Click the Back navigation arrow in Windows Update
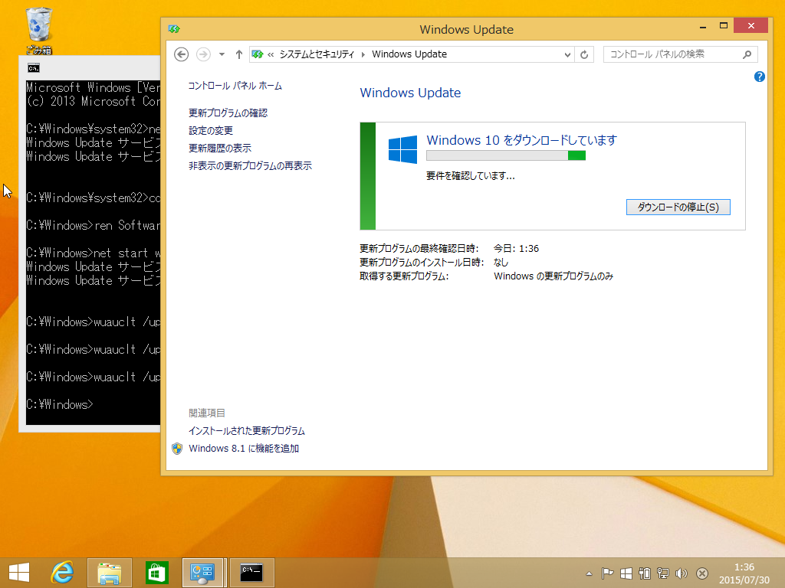Viewport: 785px width, 588px height. 181,54
